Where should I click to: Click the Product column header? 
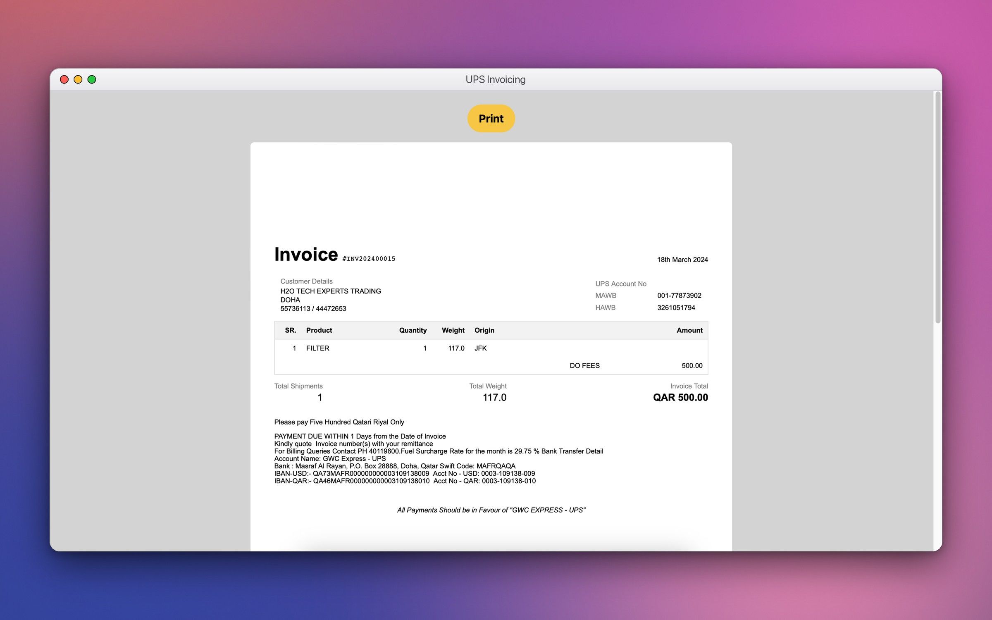tap(319, 330)
